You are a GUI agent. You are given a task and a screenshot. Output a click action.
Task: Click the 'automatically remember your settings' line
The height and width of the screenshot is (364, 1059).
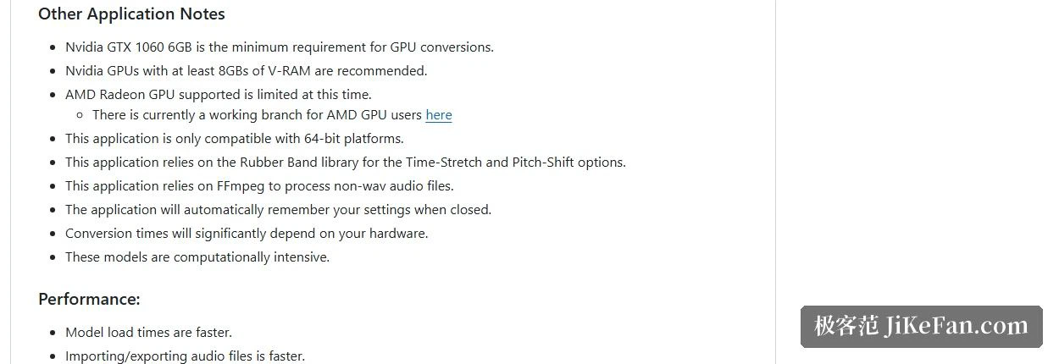(278, 210)
